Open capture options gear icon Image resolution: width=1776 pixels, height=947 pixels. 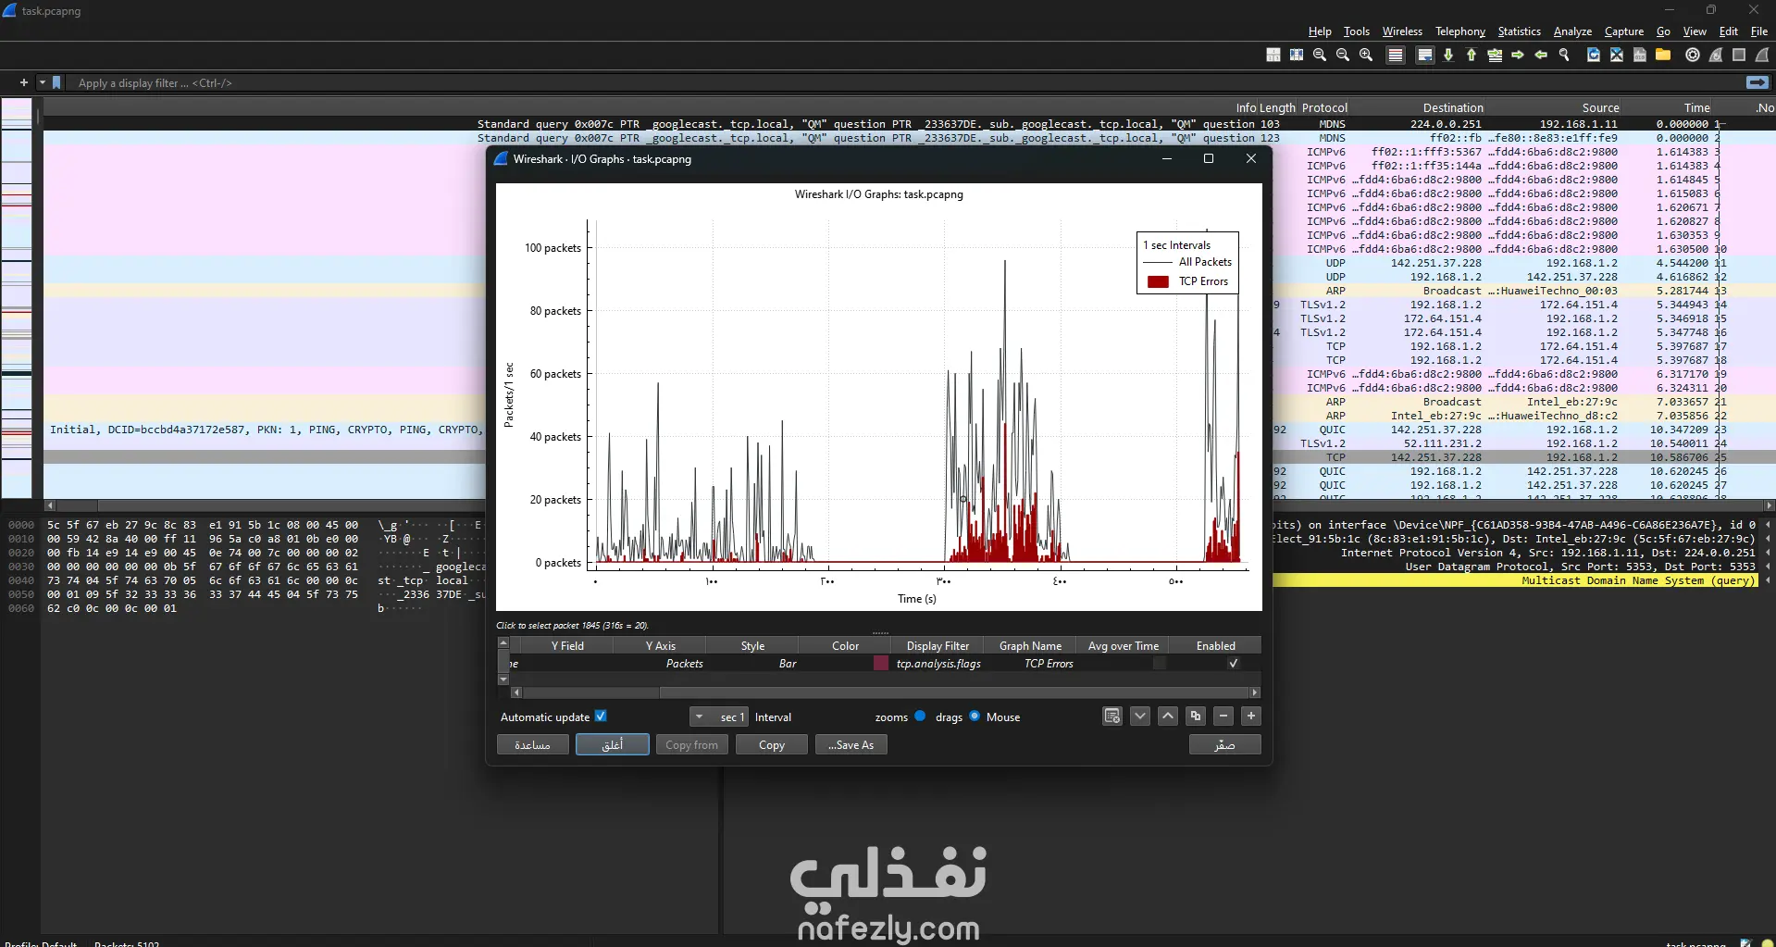pyautogui.click(x=1693, y=56)
